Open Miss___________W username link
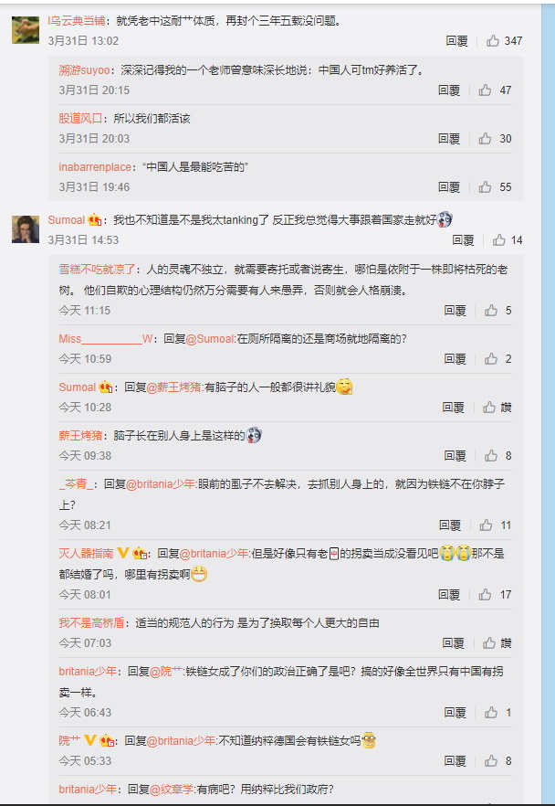Viewport: 555px width, 806px height. 106,339
